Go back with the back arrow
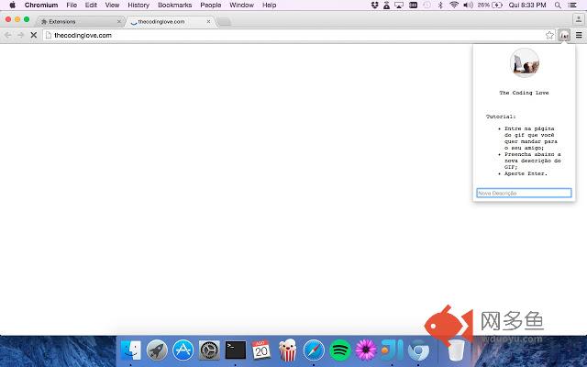 coord(8,35)
